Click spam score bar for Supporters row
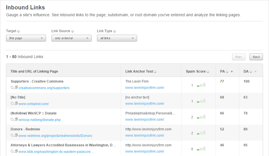This screenshot has width=269, height=156. (x=201, y=85)
